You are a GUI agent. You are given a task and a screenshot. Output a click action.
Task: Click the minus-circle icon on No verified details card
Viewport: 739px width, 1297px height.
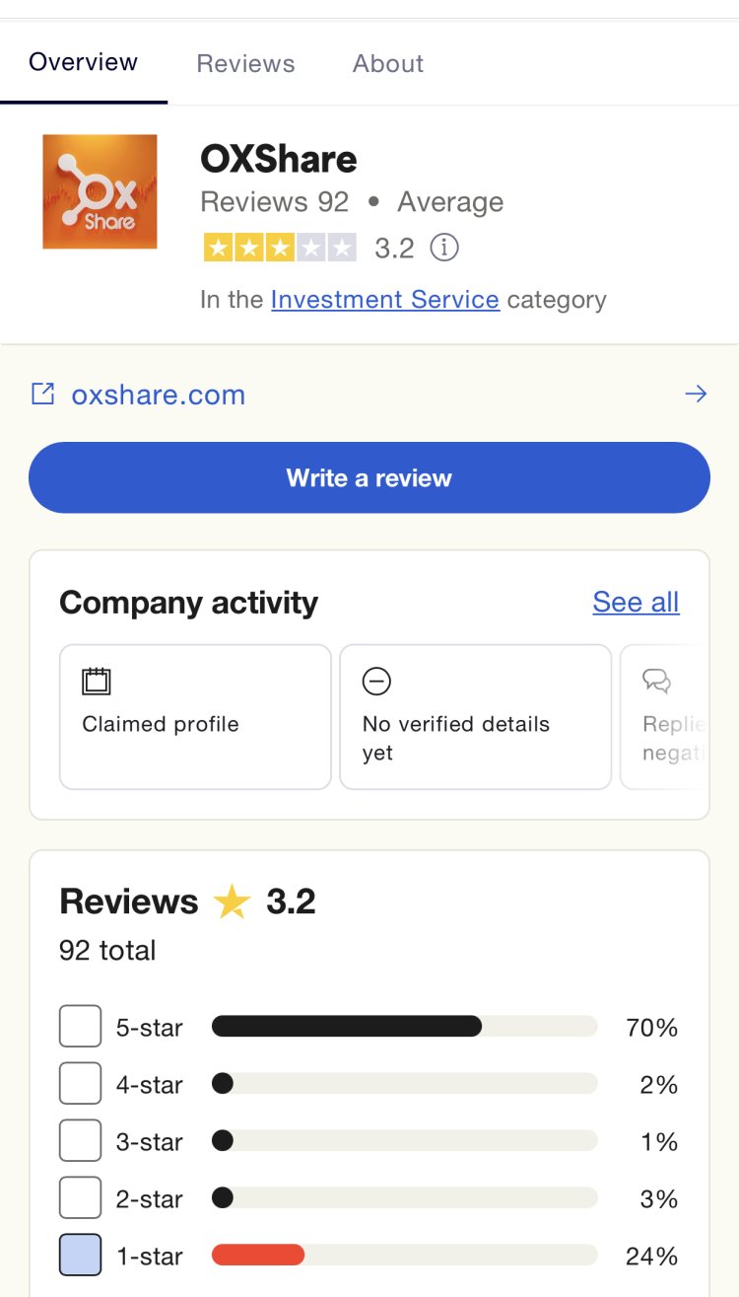coord(376,681)
